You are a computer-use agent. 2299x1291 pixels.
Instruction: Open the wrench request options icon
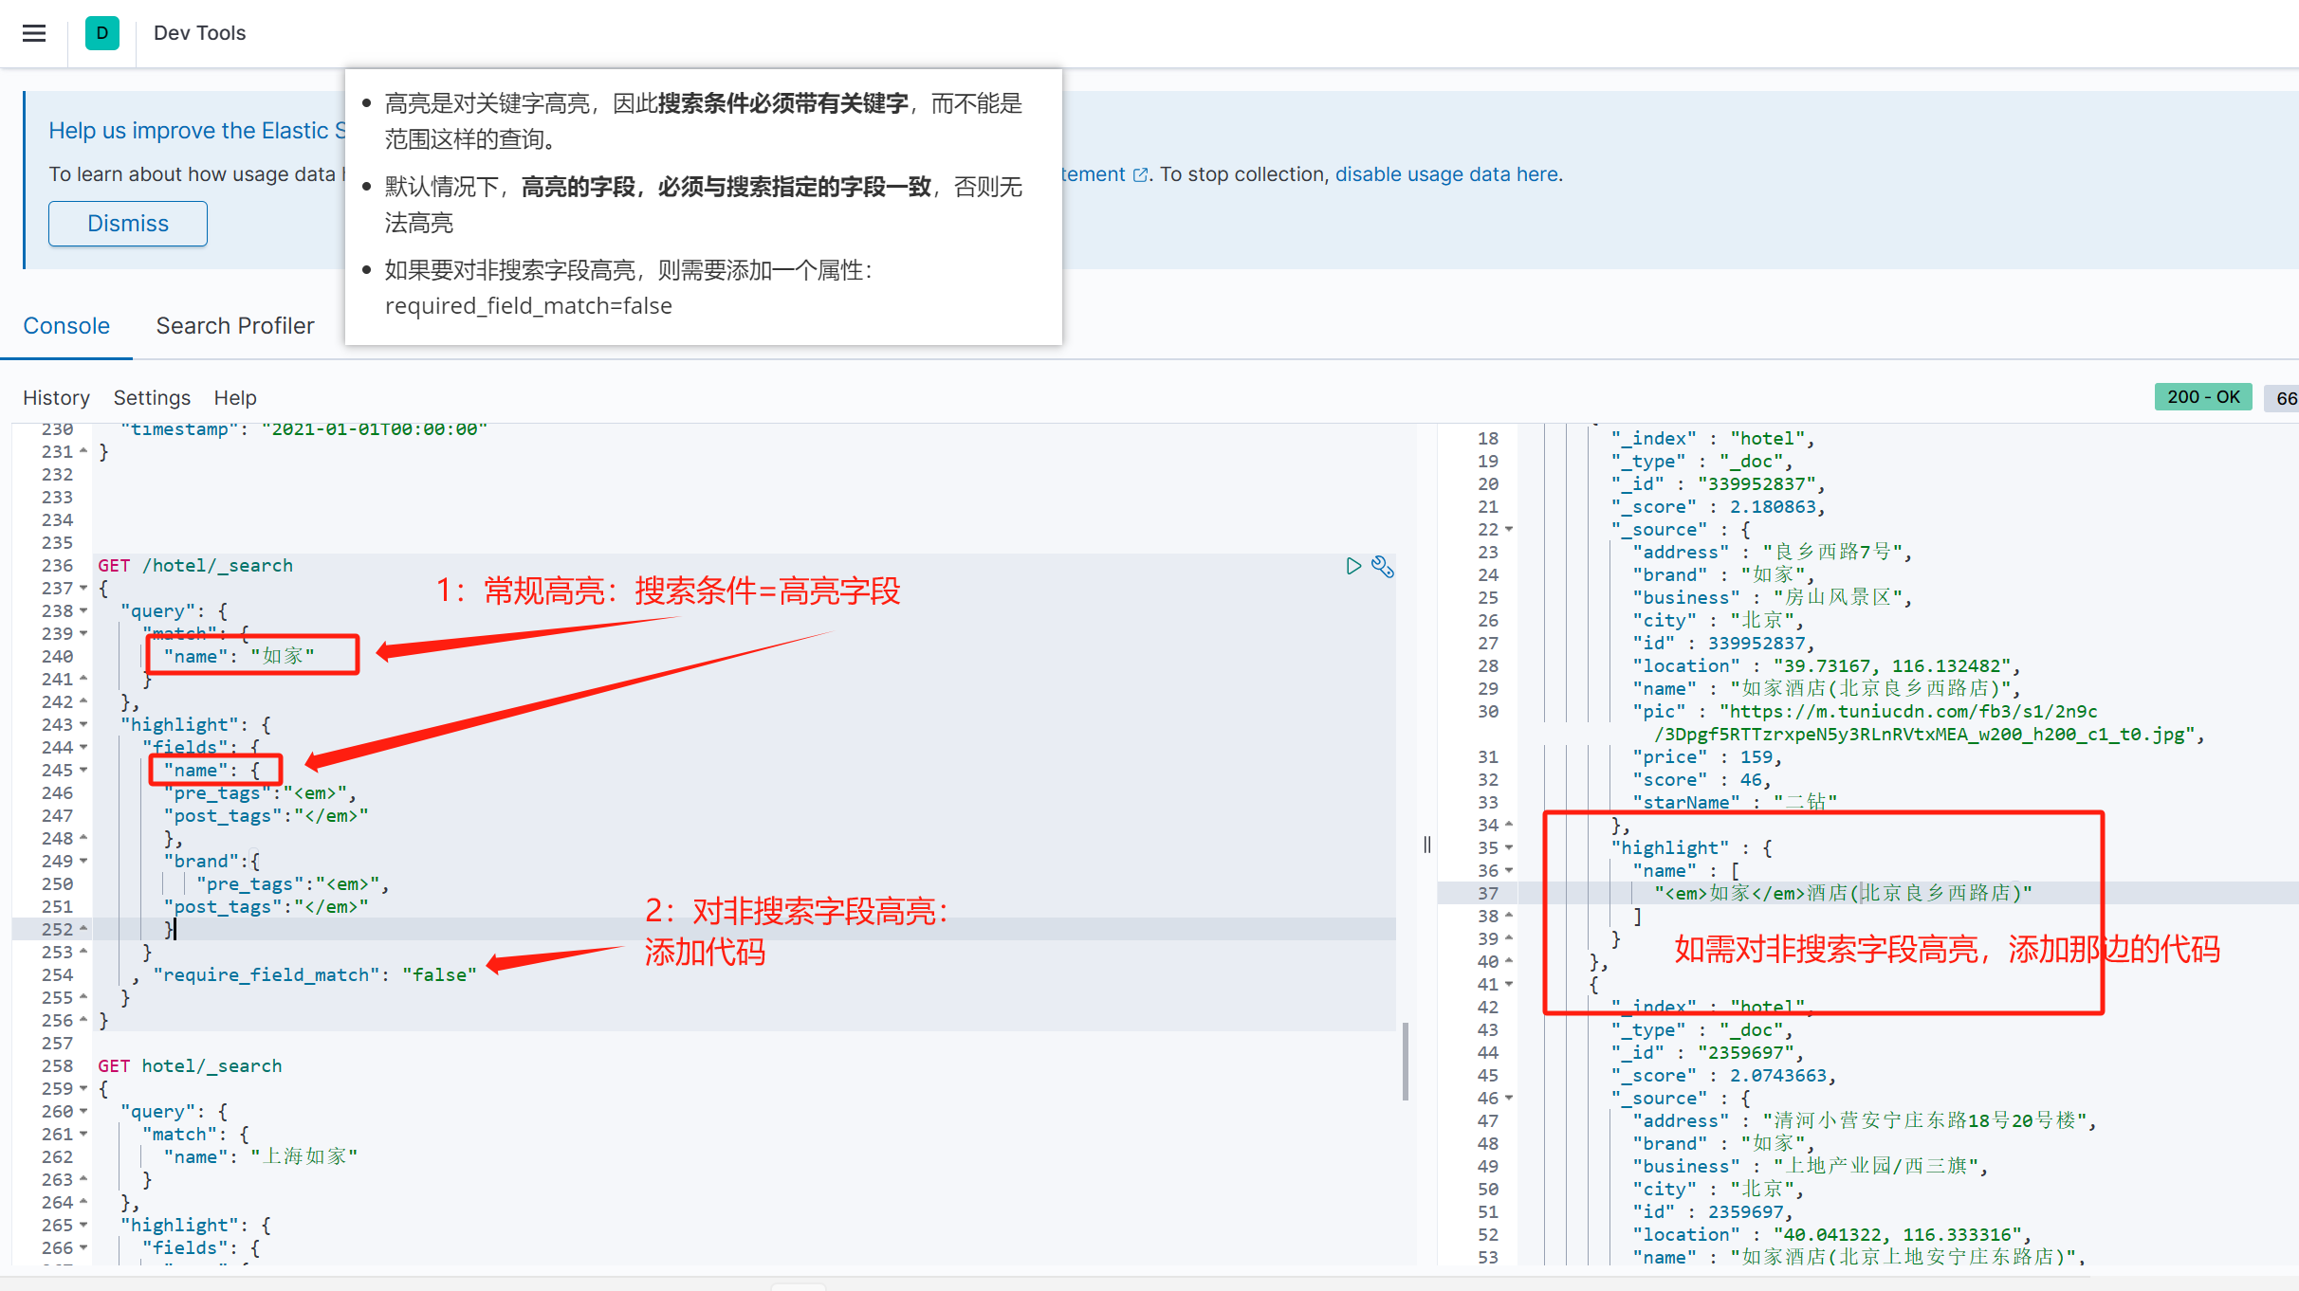click(x=1383, y=567)
